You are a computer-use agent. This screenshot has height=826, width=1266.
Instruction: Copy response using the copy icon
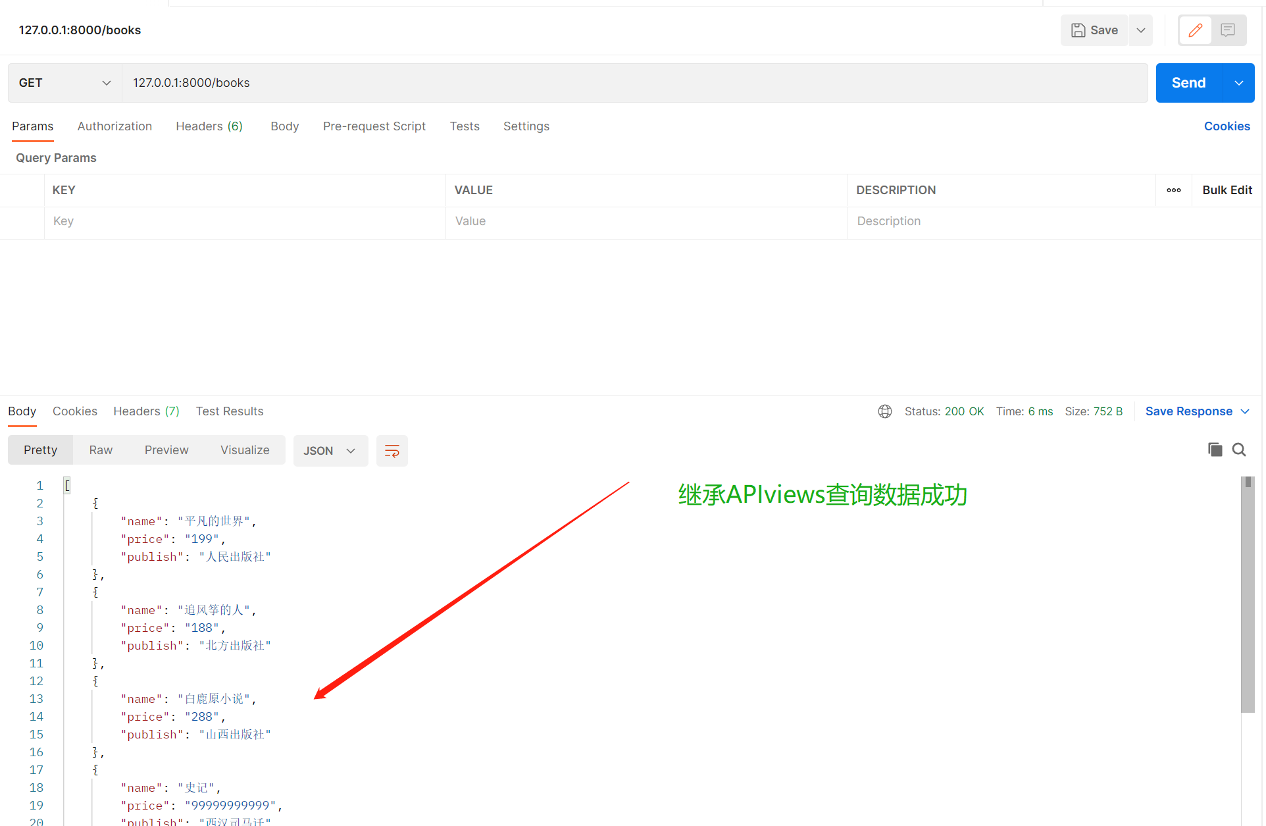coord(1215,450)
